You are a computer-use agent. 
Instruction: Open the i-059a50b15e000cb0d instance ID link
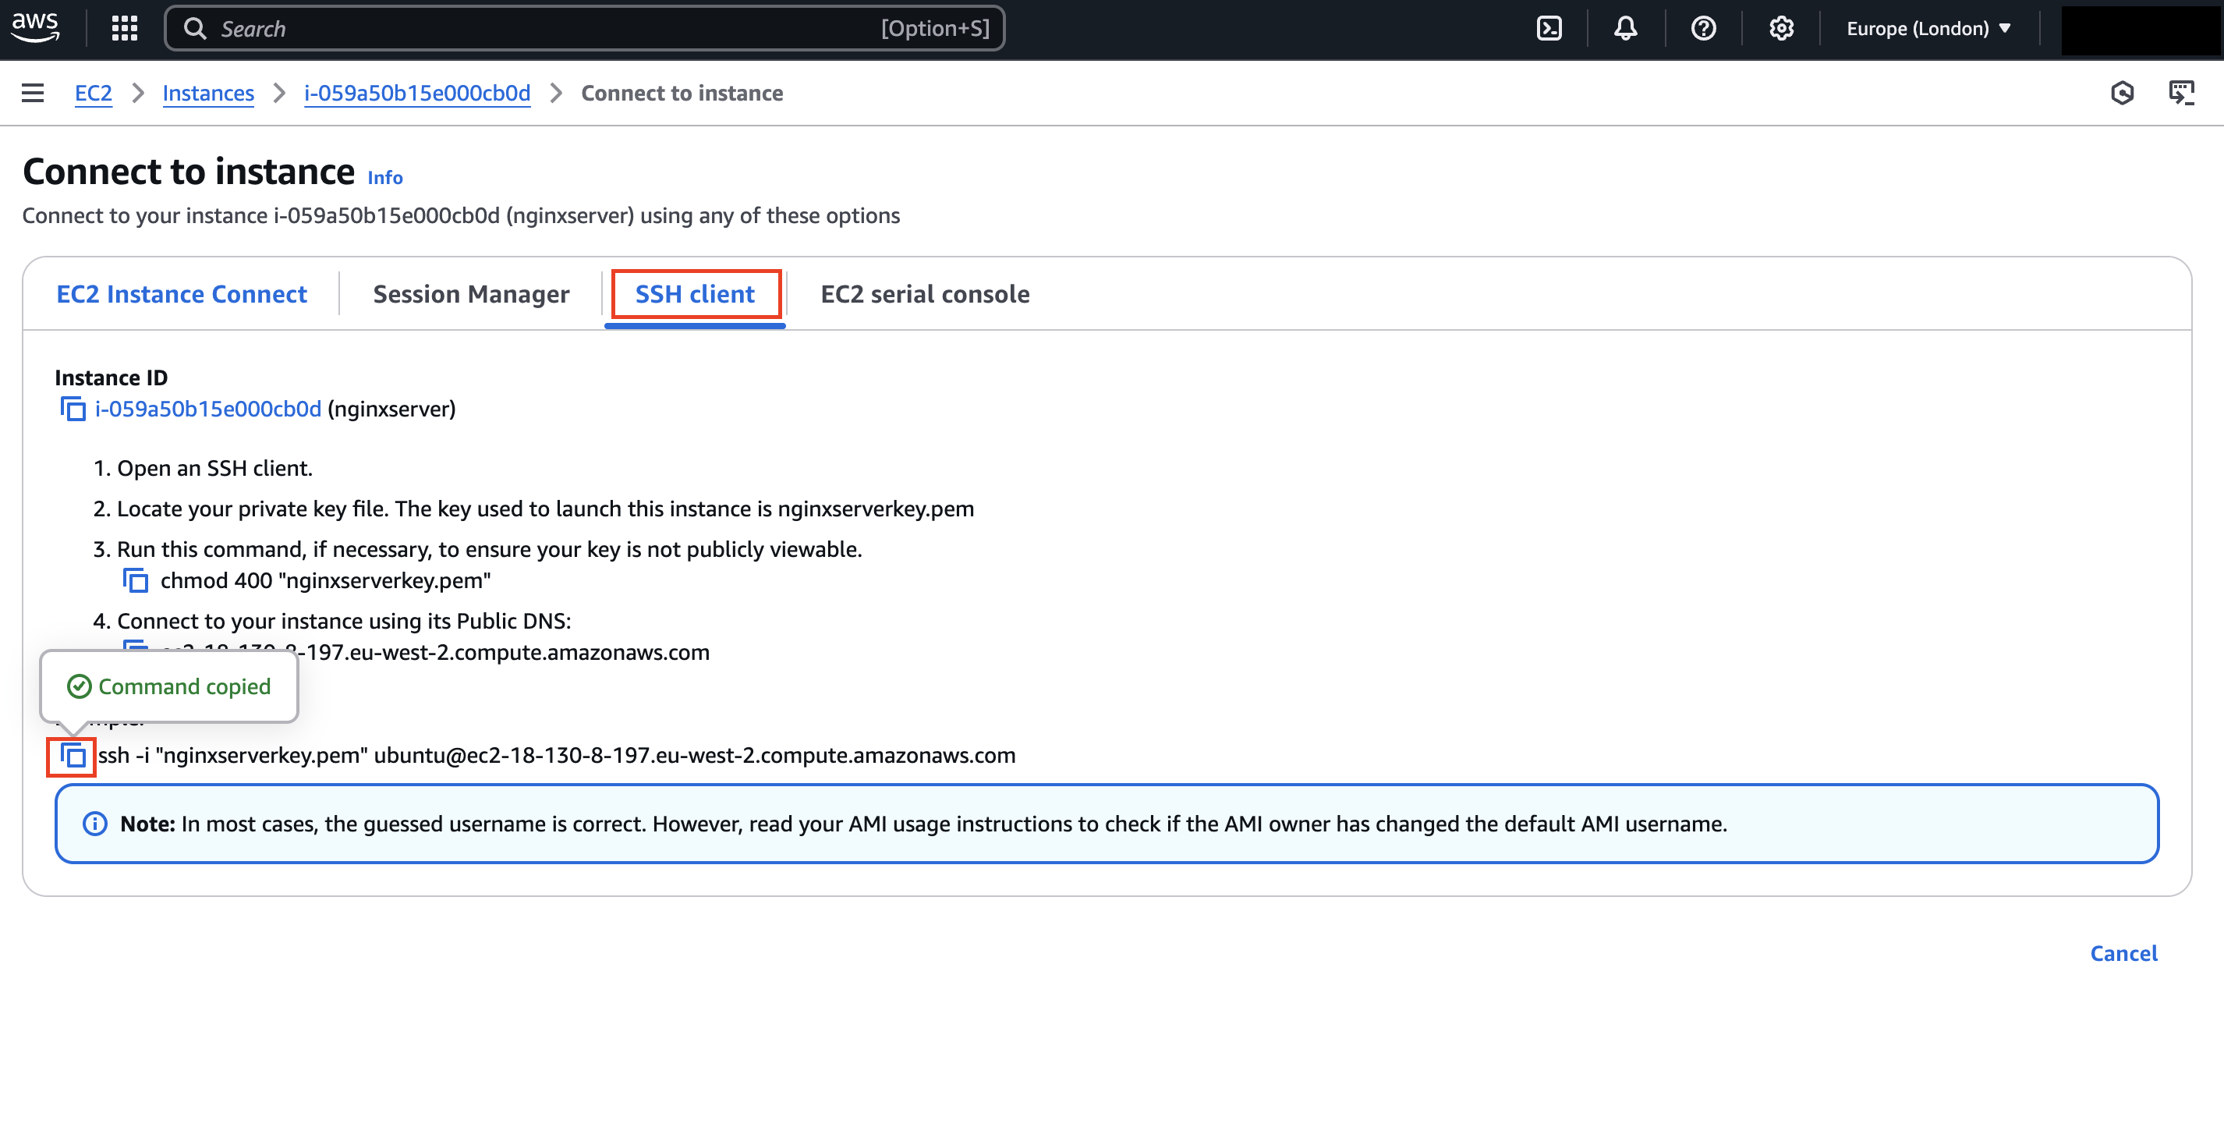(208, 409)
